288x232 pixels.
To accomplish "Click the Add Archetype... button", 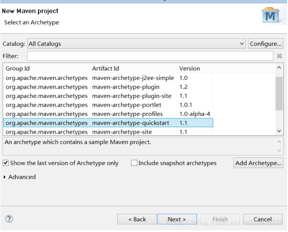I will click(x=258, y=163).
